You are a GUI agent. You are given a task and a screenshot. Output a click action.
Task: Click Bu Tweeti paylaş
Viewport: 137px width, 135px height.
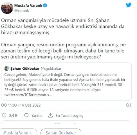point(69,116)
